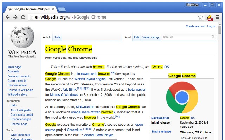225x140 pixels.
Task: Open What links here link
Action: pyautogui.click(x=20, y=135)
